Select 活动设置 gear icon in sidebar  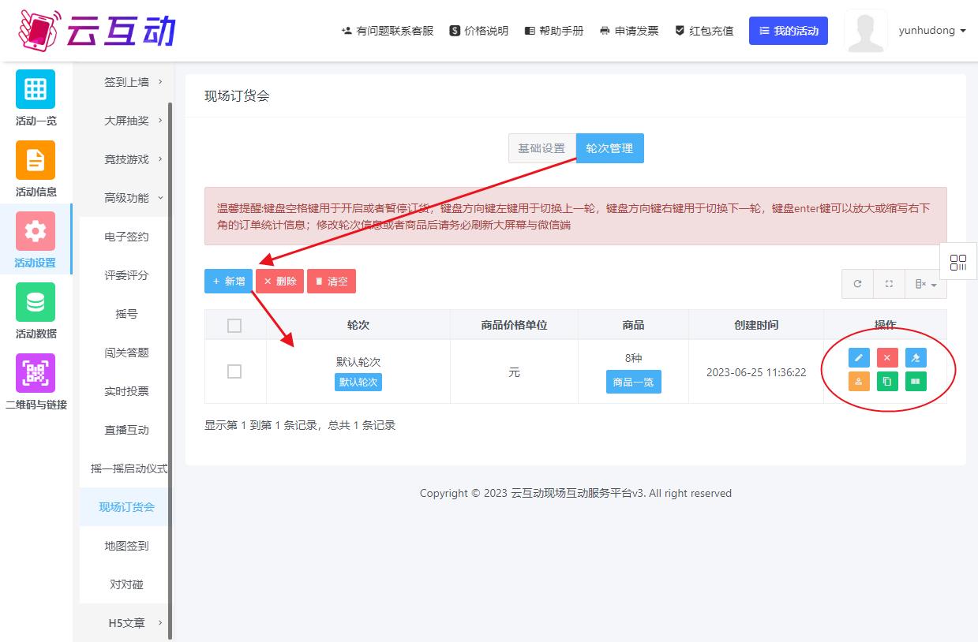coord(36,231)
